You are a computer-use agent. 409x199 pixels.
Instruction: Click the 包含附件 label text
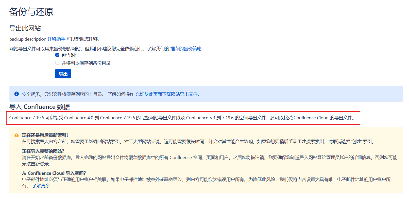tap(71, 55)
